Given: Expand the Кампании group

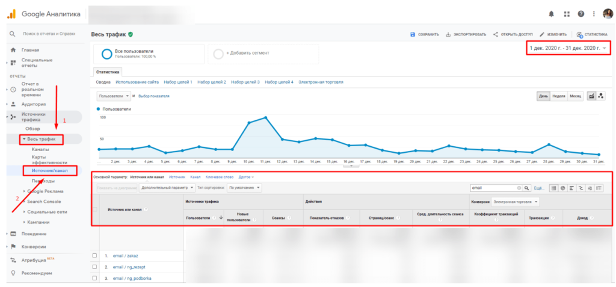Looking at the screenshot, I should pyautogui.click(x=38, y=222).
